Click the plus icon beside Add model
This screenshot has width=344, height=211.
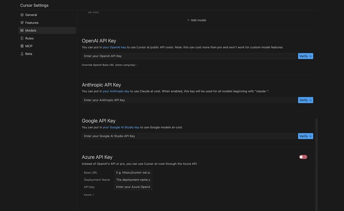[x=188, y=20]
